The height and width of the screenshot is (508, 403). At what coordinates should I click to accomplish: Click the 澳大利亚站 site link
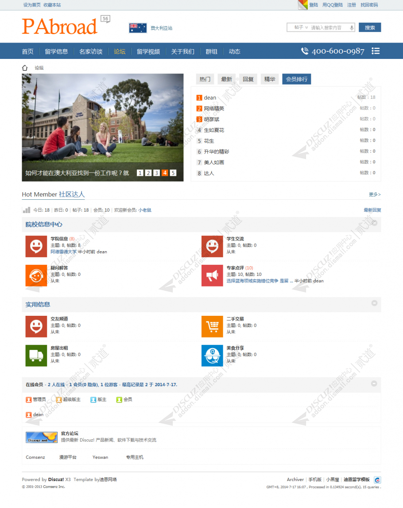point(161,28)
